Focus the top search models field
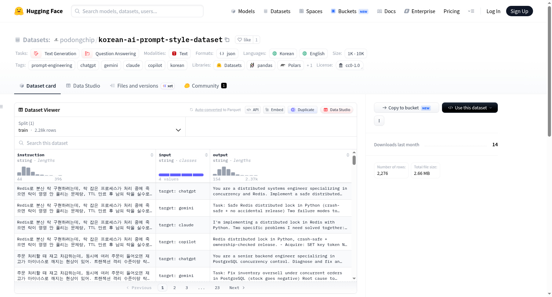 coord(137,11)
